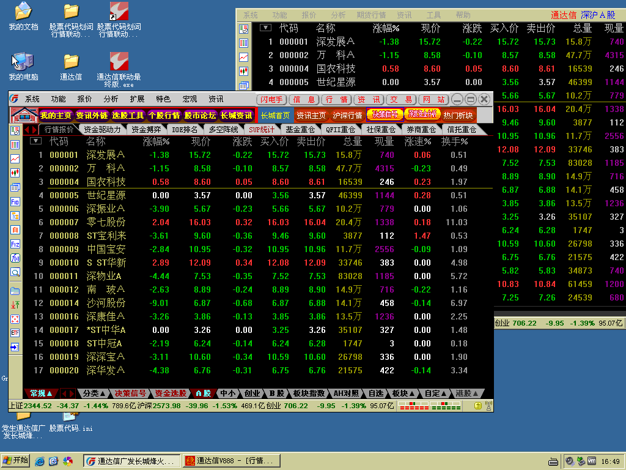Click the keyboard icon near system tray
This screenshot has height=470, width=626.
[x=553, y=461]
